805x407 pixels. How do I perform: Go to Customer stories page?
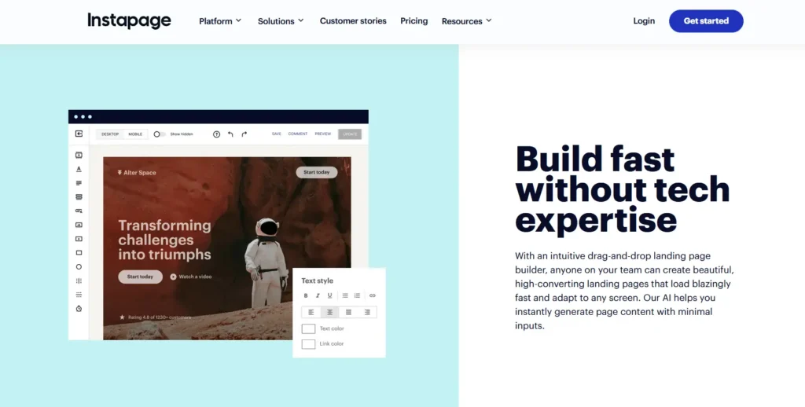tap(353, 21)
